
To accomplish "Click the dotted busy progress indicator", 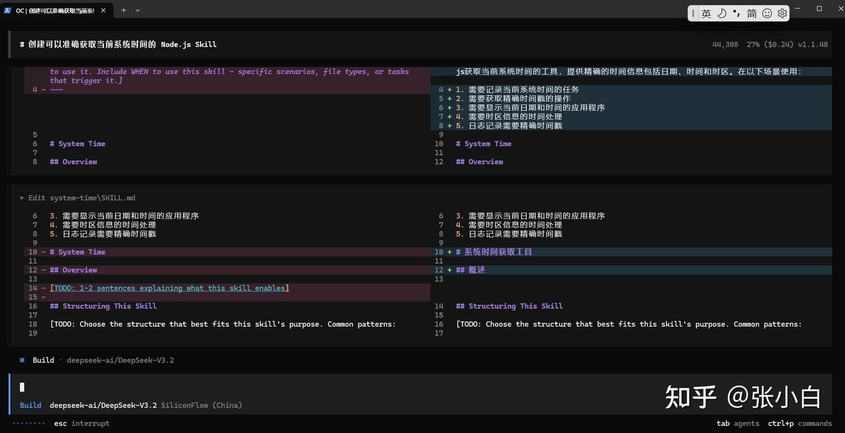I will tap(28, 424).
